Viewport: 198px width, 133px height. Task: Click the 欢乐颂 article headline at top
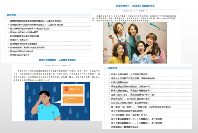(x=135, y=6)
